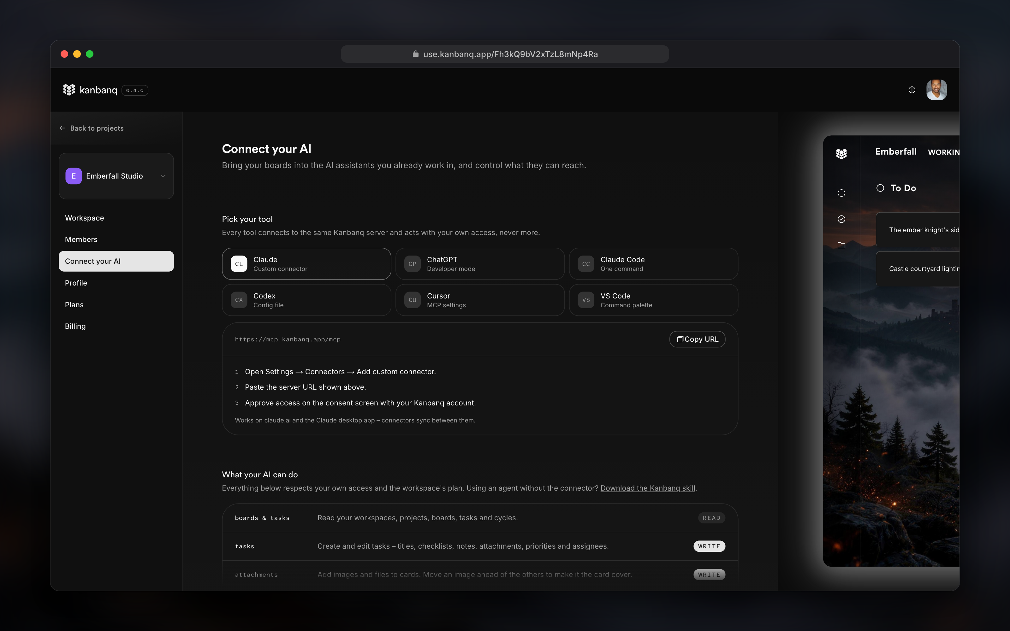The image size is (1010, 631).
Task: Open the Members section
Action: click(x=116, y=239)
